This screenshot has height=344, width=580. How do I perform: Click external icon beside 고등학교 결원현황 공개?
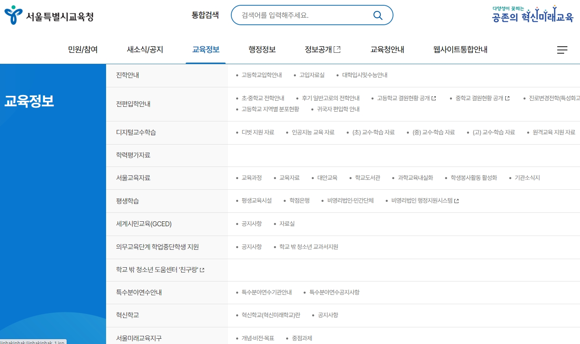tap(434, 98)
